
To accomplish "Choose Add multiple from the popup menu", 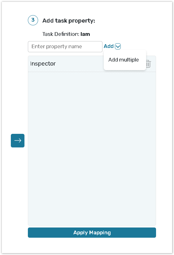I will 124,60.
